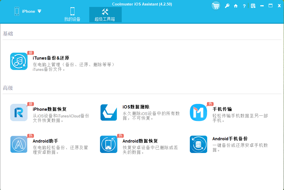Open the Android数据恢复 icon
This screenshot has height=190, width=284.
tap(109, 144)
